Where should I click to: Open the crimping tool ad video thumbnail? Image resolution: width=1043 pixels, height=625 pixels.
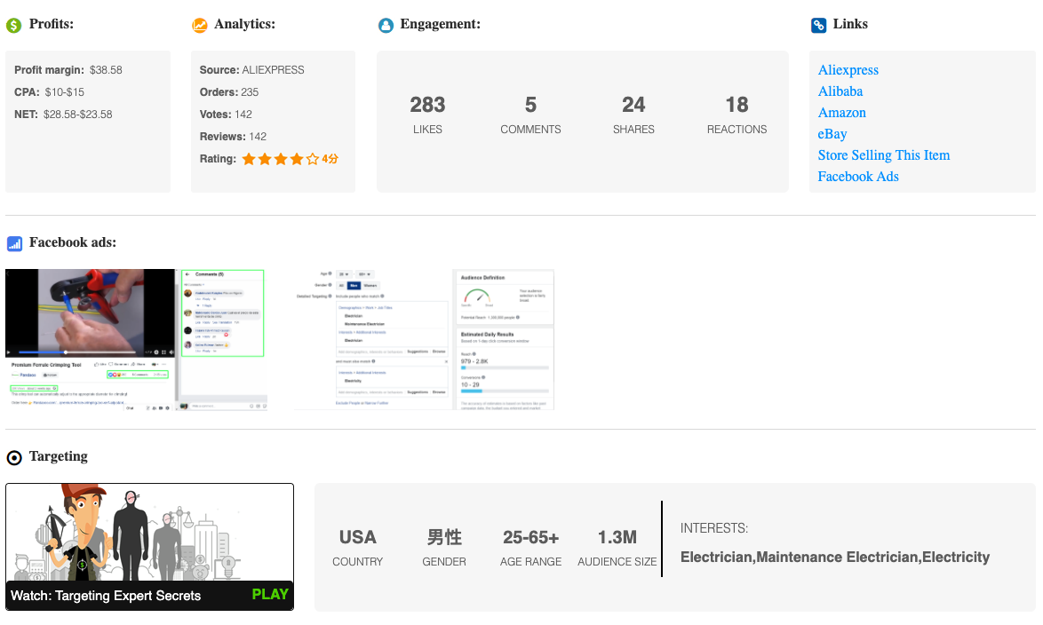[x=91, y=312]
